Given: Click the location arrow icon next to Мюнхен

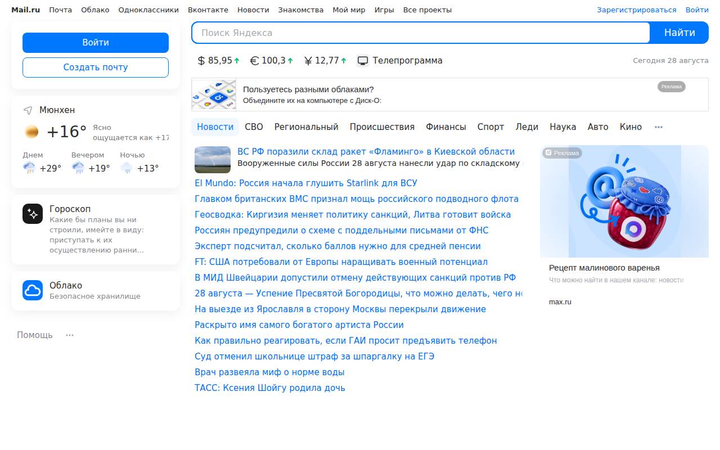Looking at the screenshot, I should [x=28, y=110].
